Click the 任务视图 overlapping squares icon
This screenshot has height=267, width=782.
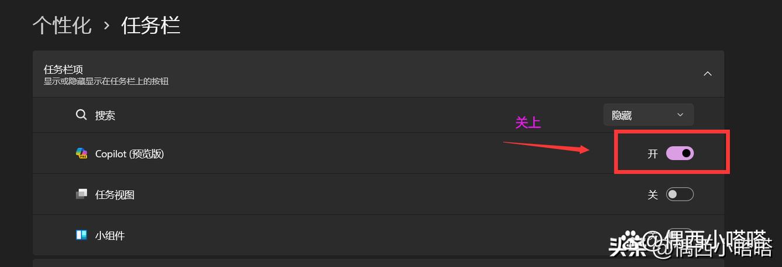point(81,194)
